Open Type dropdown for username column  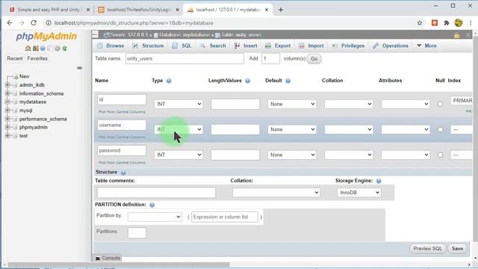coord(179,129)
